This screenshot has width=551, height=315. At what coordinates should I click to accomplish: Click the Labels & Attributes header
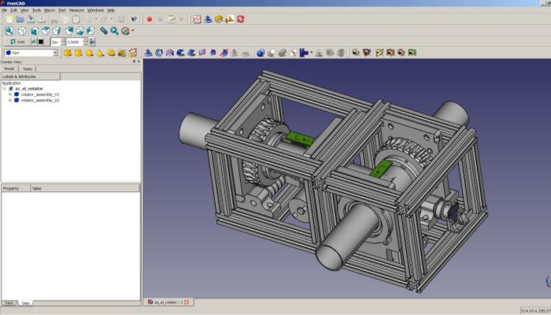pos(19,76)
